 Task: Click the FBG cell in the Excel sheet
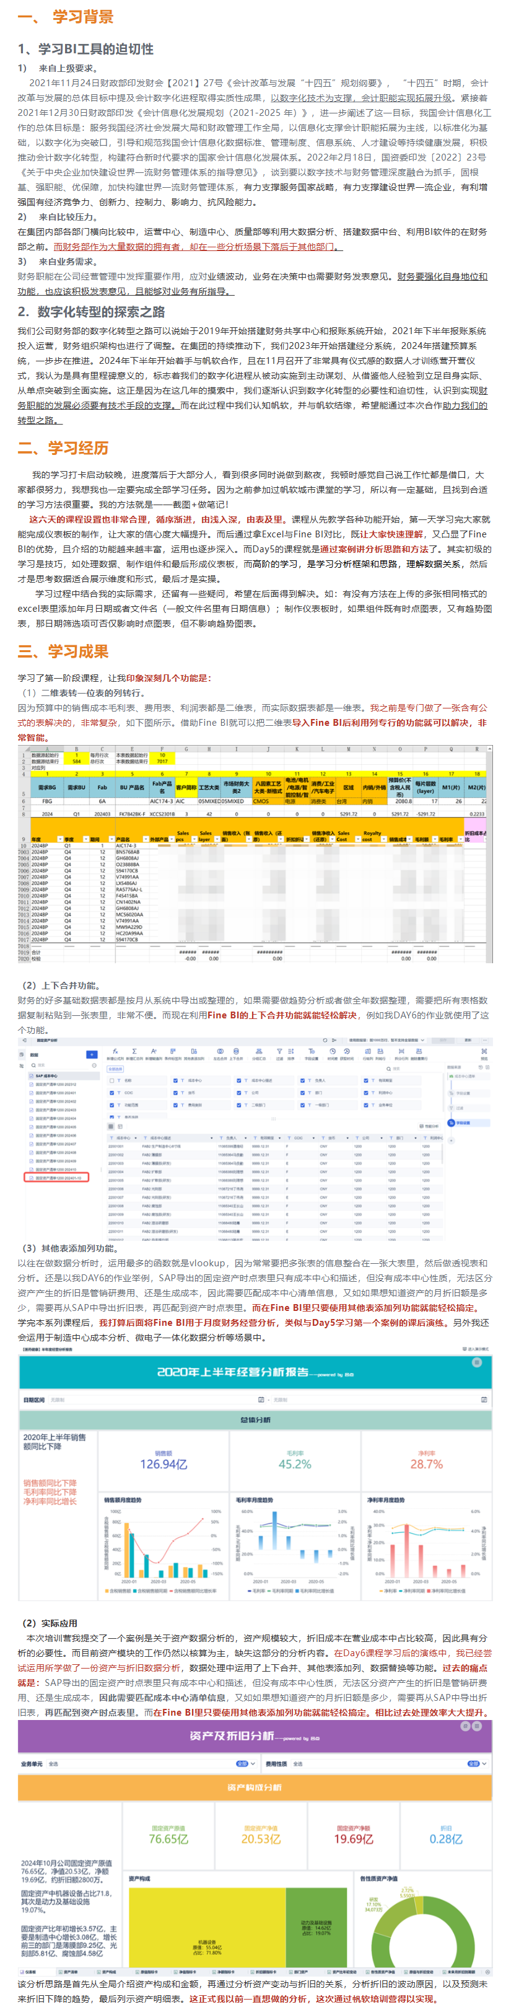pyautogui.click(x=46, y=800)
